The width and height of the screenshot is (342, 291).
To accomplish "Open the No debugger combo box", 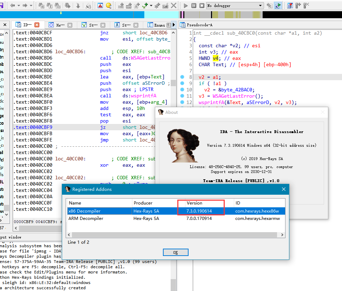I will [x=235, y=6].
